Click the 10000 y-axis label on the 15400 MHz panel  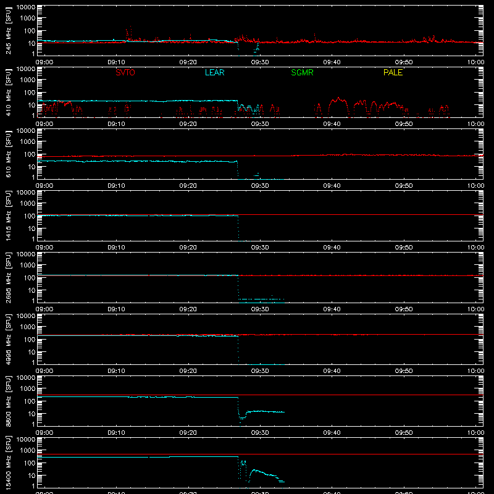[x=26, y=440]
